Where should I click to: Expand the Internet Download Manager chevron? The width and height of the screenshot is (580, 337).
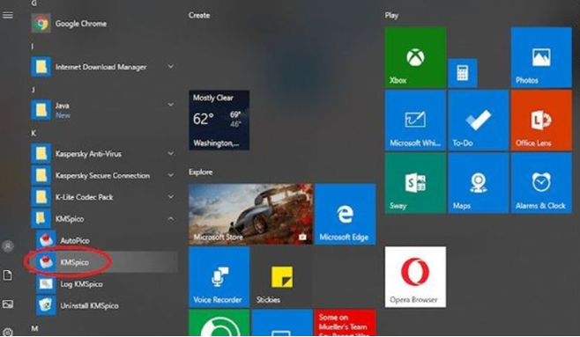[170, 67]
